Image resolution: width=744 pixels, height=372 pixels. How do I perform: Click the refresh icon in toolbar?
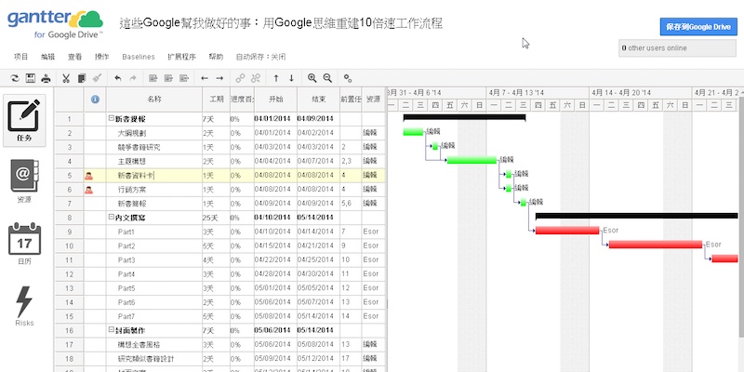[x=15, y=78]
